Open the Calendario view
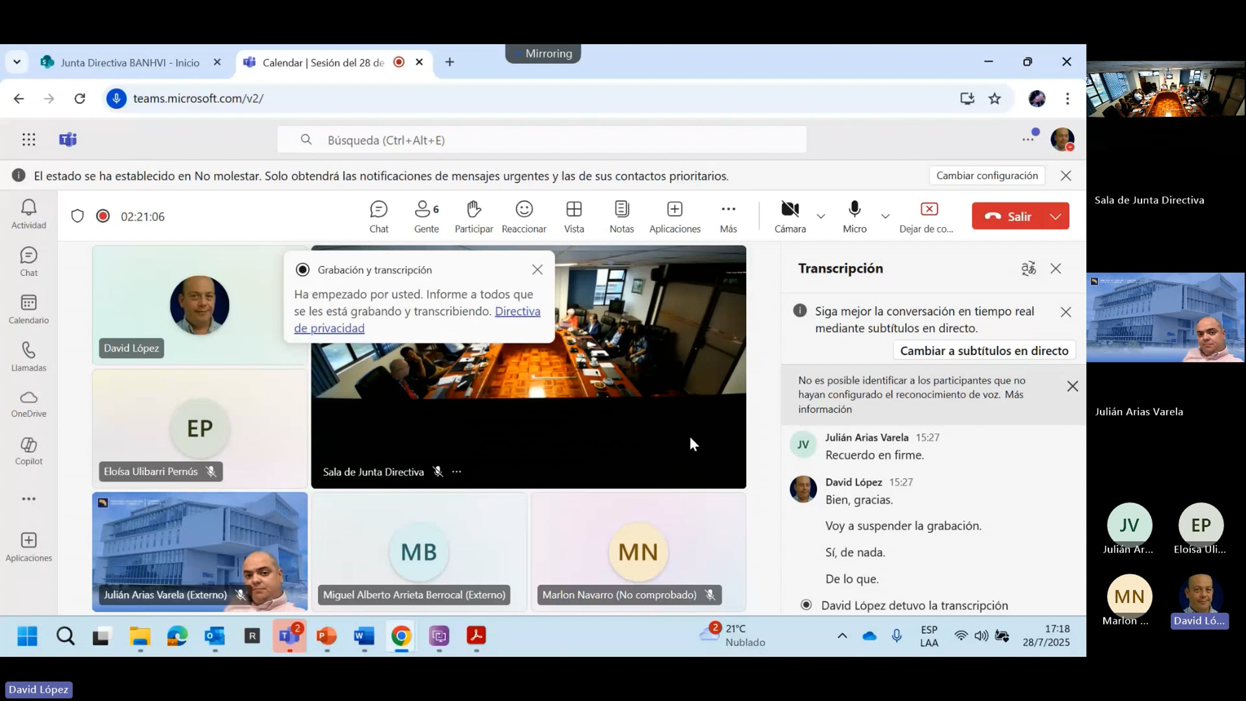 pyautogui.click(x=29, y=309)
